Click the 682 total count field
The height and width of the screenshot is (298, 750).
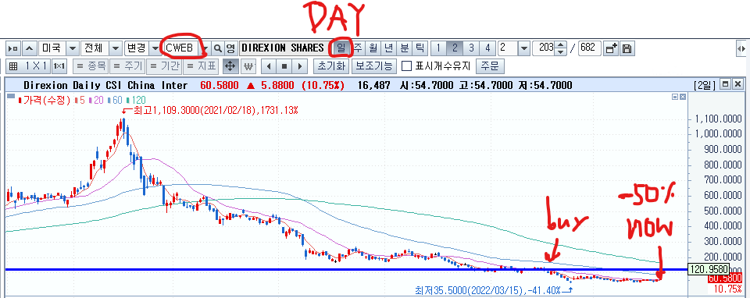[589, 48]
